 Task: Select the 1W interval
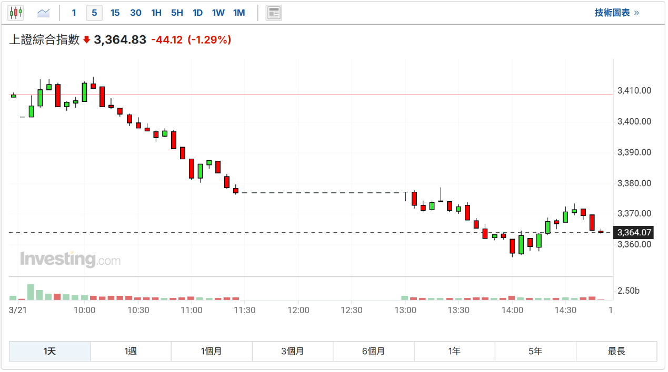(218, 13)
